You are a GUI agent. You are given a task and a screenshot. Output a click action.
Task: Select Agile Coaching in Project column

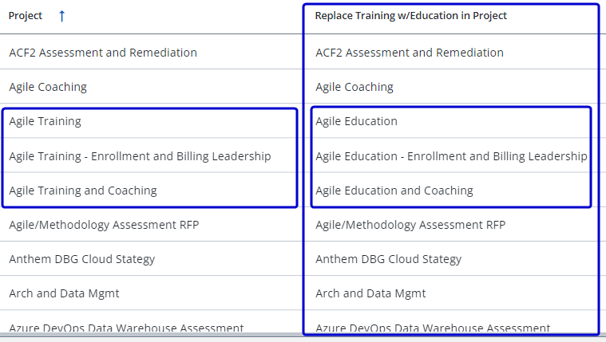[x=48, y=87]
